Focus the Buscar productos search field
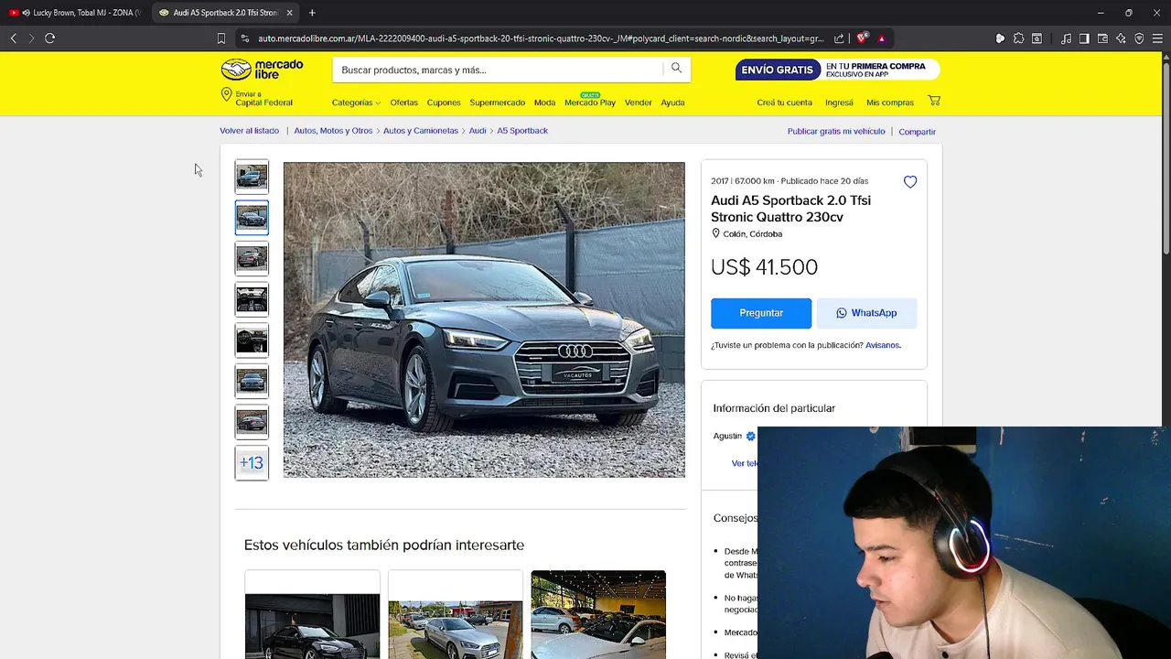This screenshot has width=1171, height=659. tap(498, 70)
